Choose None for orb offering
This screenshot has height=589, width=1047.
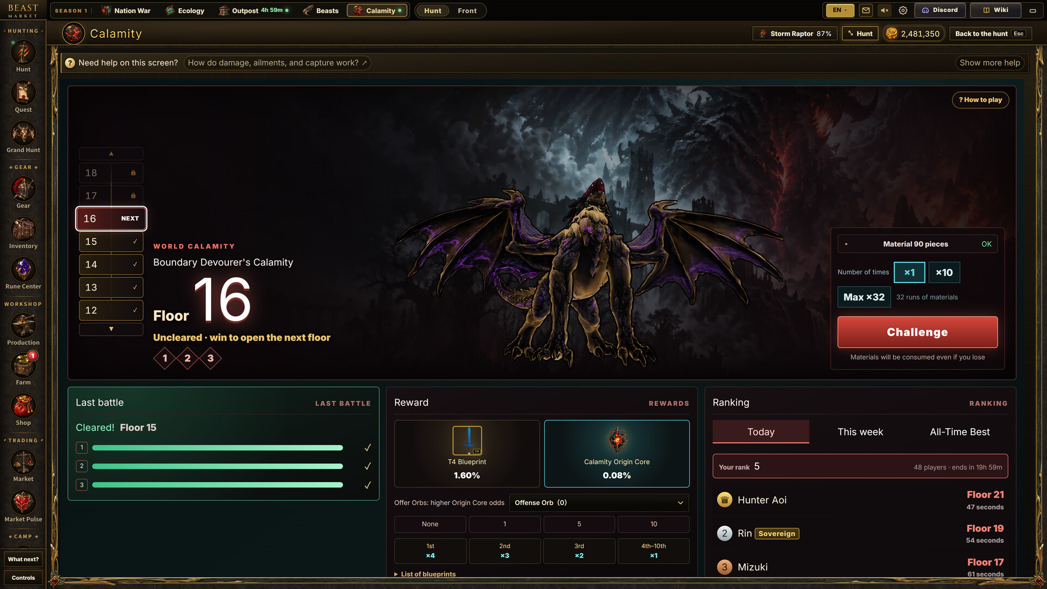430,524
